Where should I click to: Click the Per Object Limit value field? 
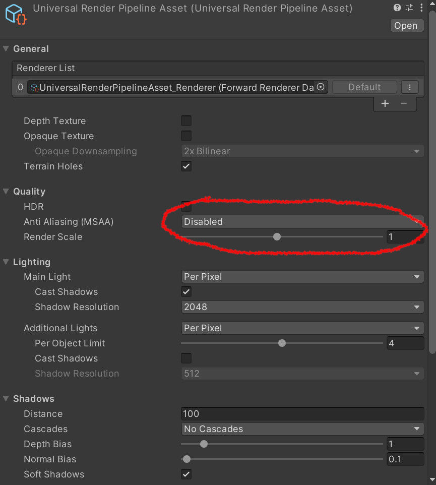pos(405,343)
